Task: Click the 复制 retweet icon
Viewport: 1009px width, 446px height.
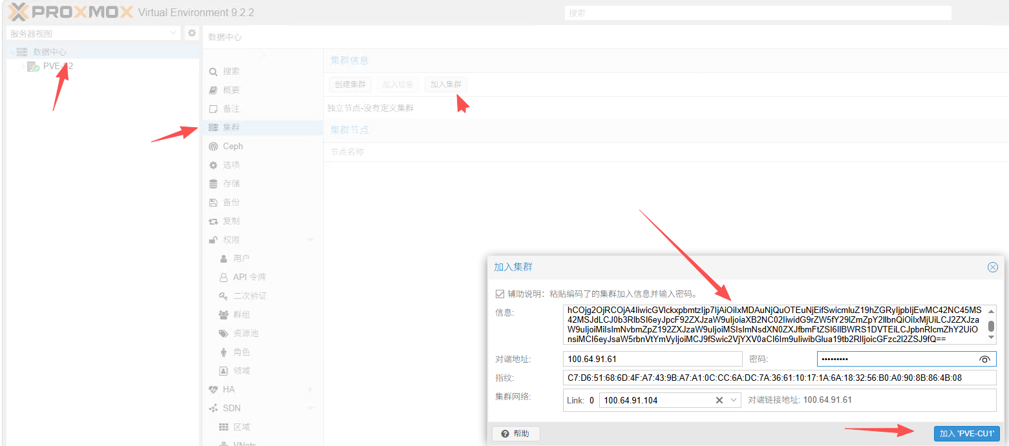Action: (x=213, y=221)
